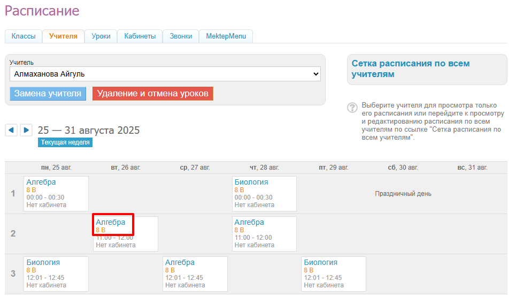Image resolution: width=516 pixels, height=304 pixels.
Task: Click the help question mark icon
Action: tap(352, 108)
